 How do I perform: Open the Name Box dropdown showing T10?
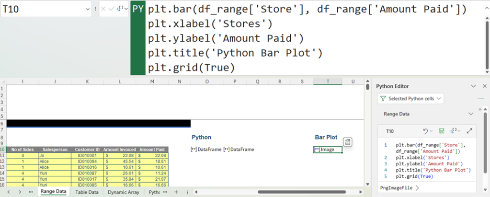tap(87, 9)
